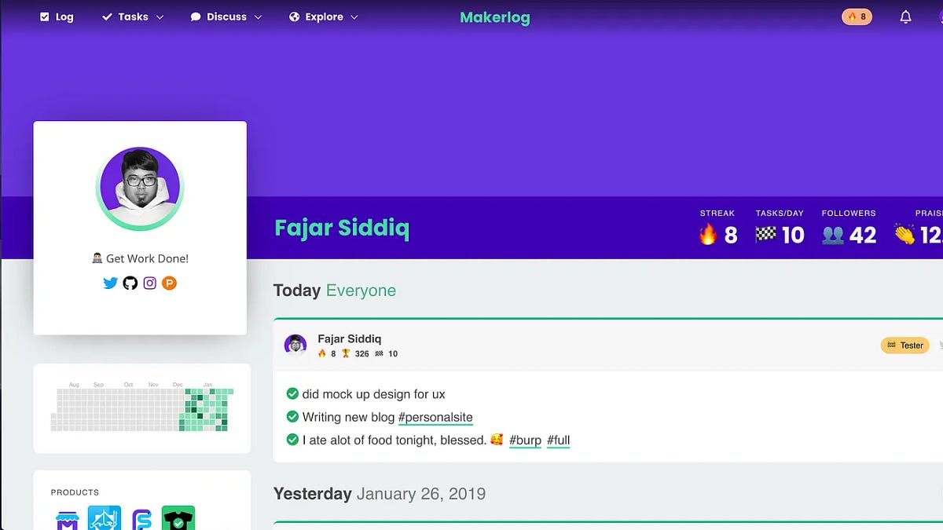Click the 'Yesterday January 26, 2019' heading

coord(380,494)
